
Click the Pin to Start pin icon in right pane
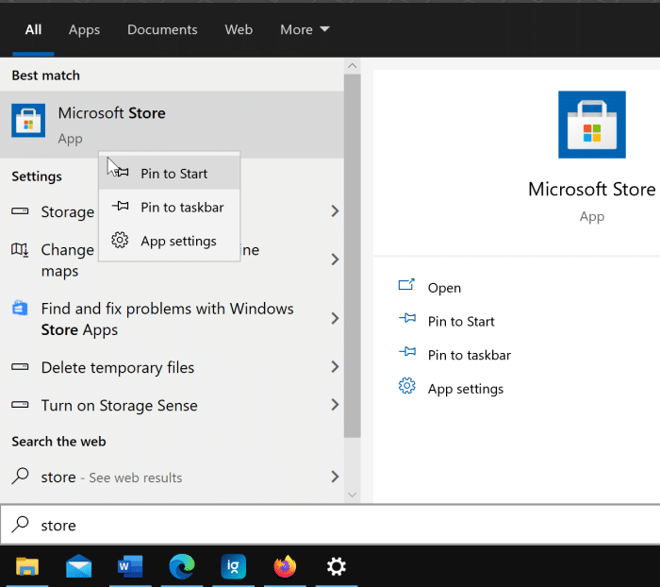407,318
